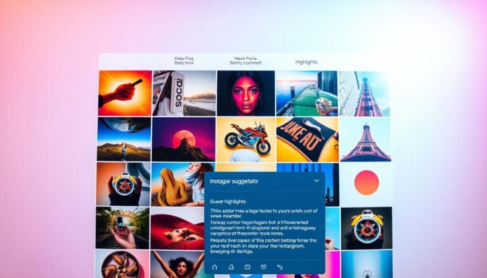Viewport: 487px width, 278px height.
Task: Open the hands holding gadget on orange photo
Action: tap(123, 184)
